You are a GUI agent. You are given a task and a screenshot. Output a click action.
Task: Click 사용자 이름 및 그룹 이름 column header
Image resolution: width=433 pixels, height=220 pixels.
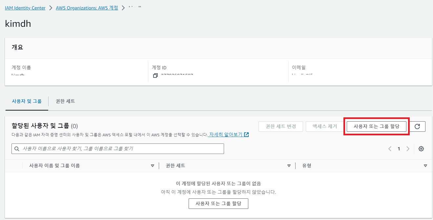coord(54,166)
